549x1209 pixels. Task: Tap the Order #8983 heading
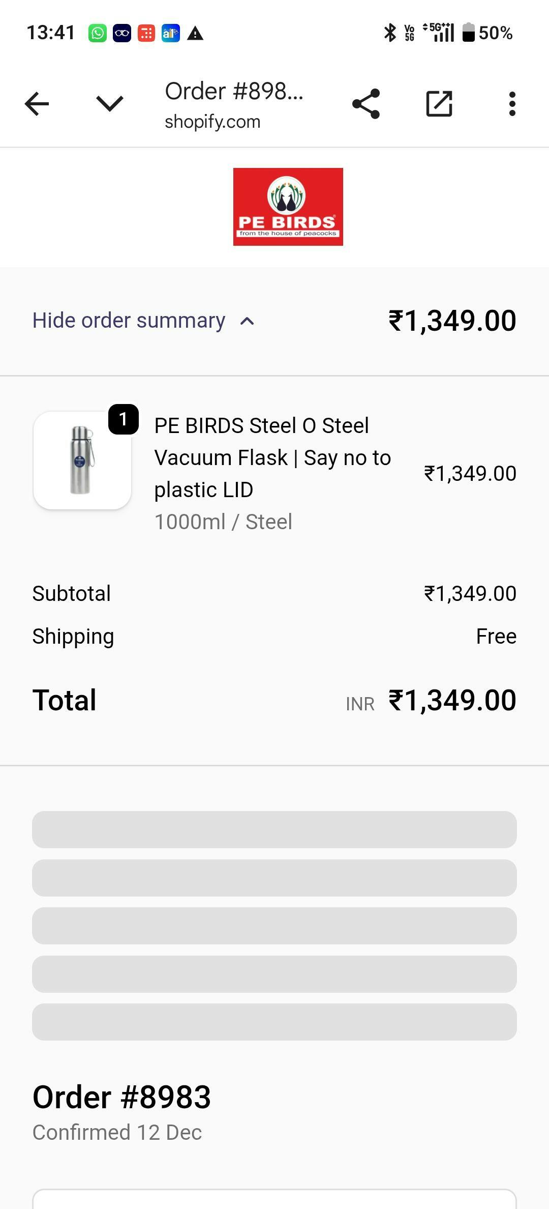121,1097
